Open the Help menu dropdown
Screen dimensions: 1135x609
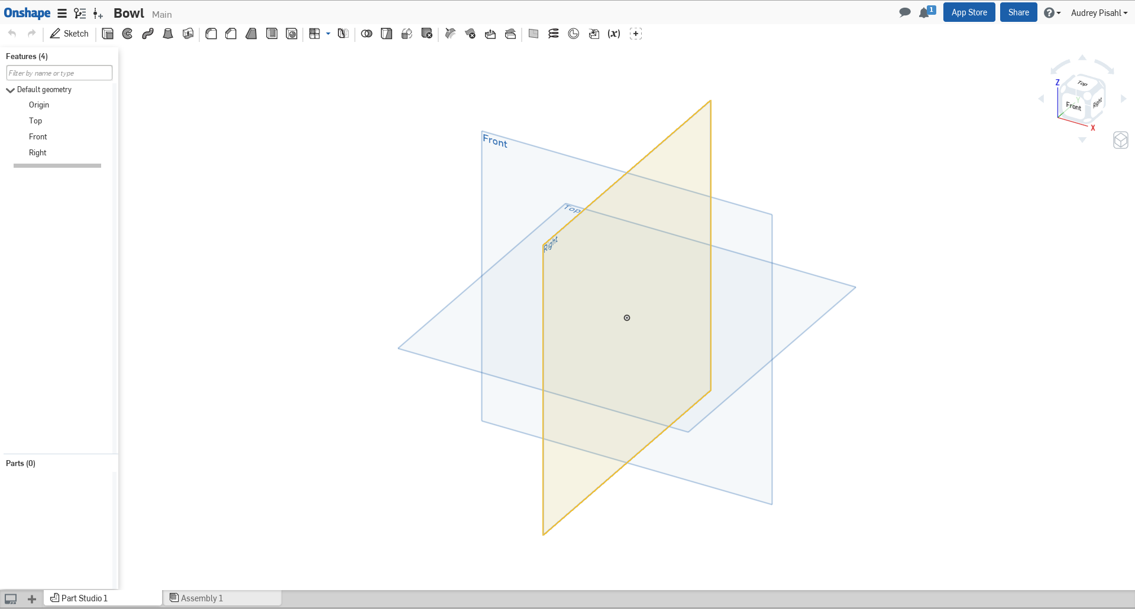[x=1052, y=12]
